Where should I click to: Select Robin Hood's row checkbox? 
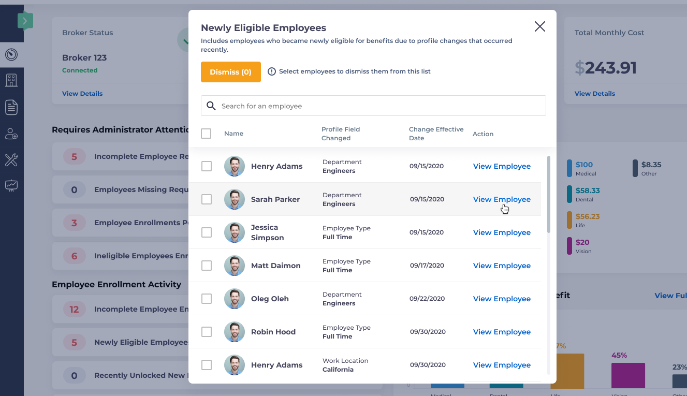coord(207,332)
